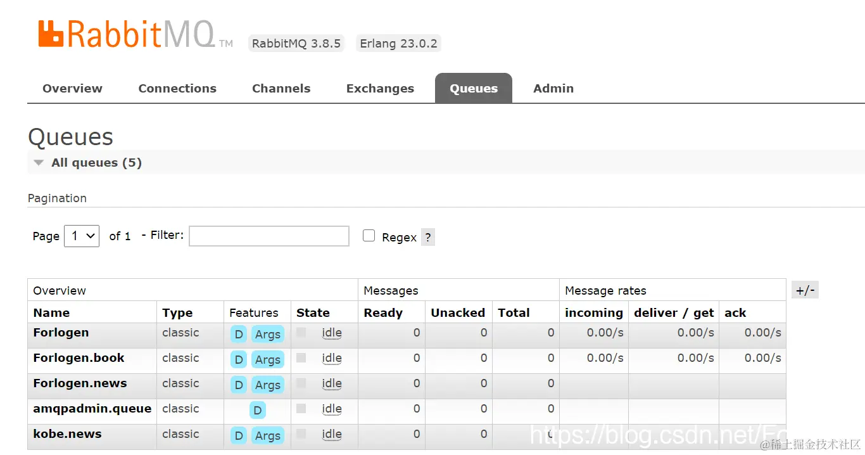Viewport: 865px width, 455px height.
Task: Click the D badge in kobe.news row
Action: pyautogui.click(x=239, y=436)
